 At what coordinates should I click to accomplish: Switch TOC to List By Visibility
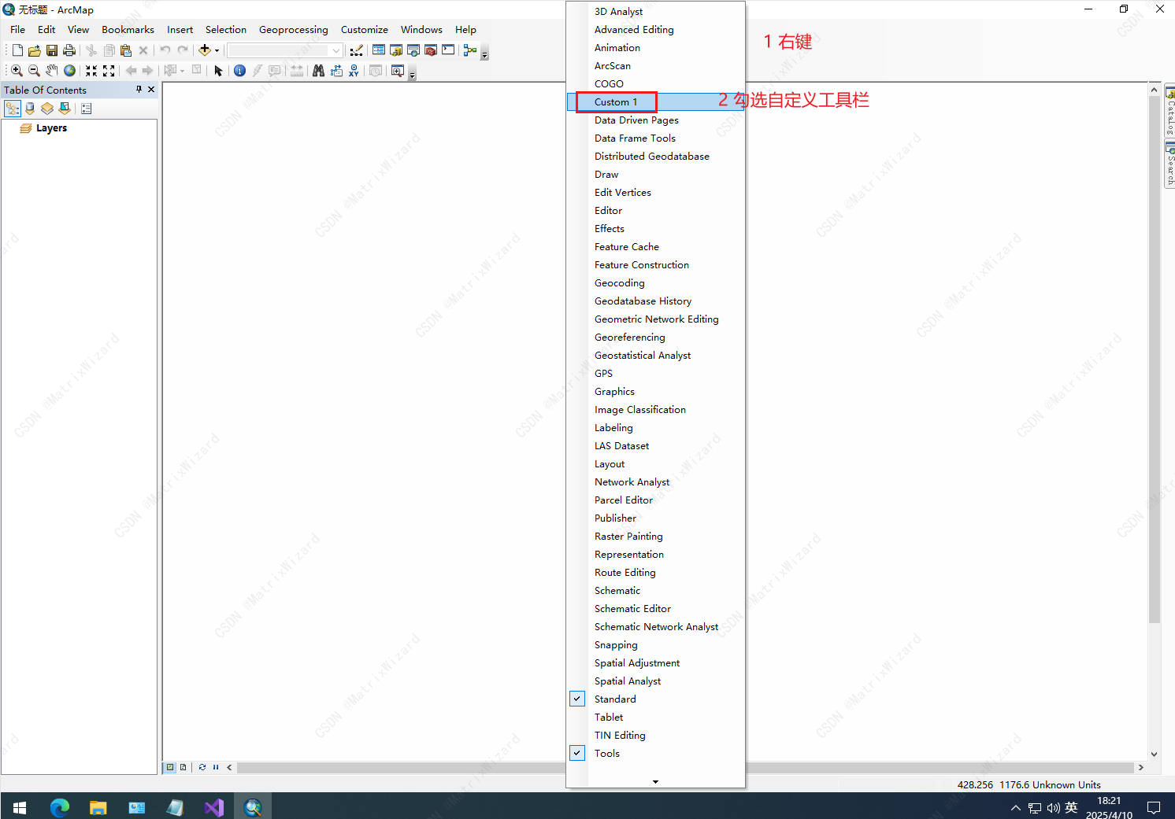[47, 109]
